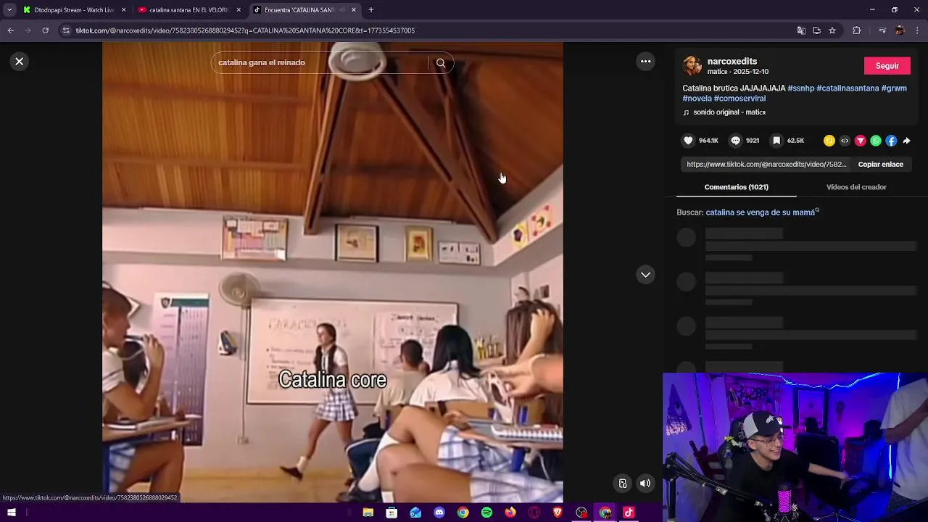
Task: Open Discord from the taskbar
Action: pos(439,513)
